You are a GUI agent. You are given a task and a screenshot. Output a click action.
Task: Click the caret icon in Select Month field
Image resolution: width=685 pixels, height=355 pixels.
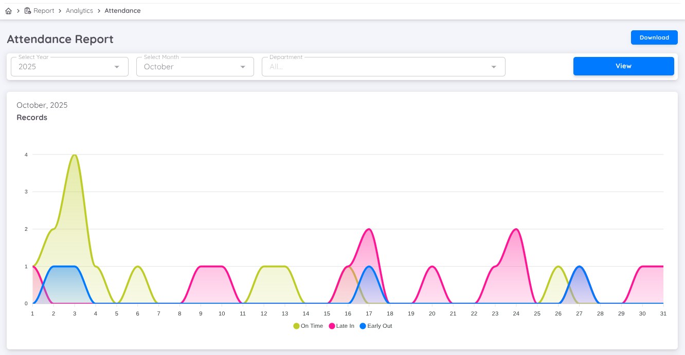242,67
